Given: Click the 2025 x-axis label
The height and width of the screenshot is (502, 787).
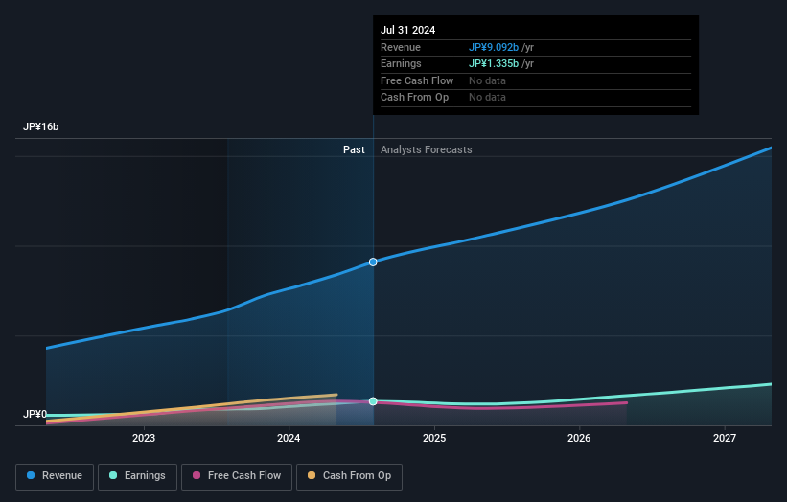Looking at the screenshot, I should [x=434, y=439].
